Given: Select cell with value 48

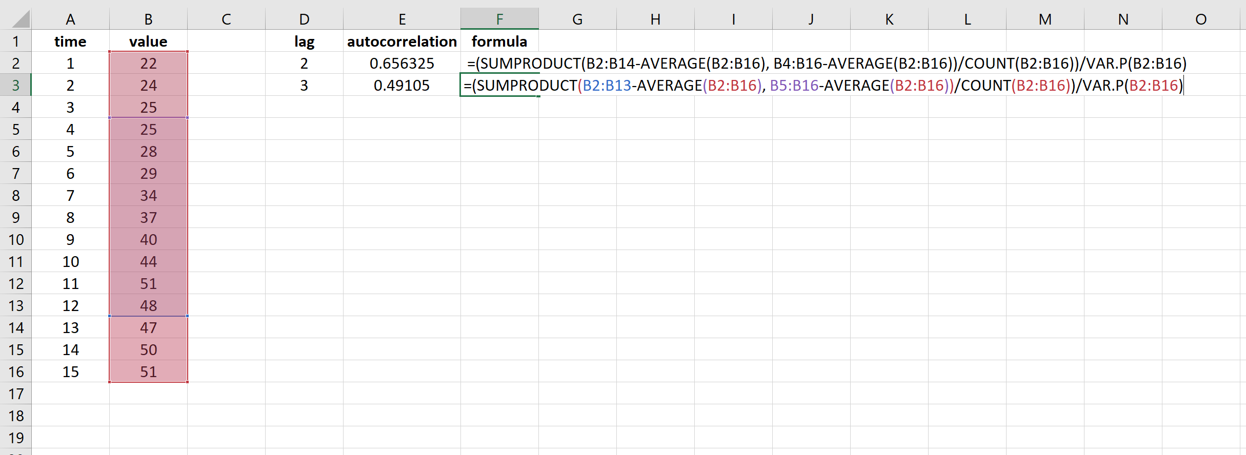Looking at the screenshot, I should (x=148, y=305).
